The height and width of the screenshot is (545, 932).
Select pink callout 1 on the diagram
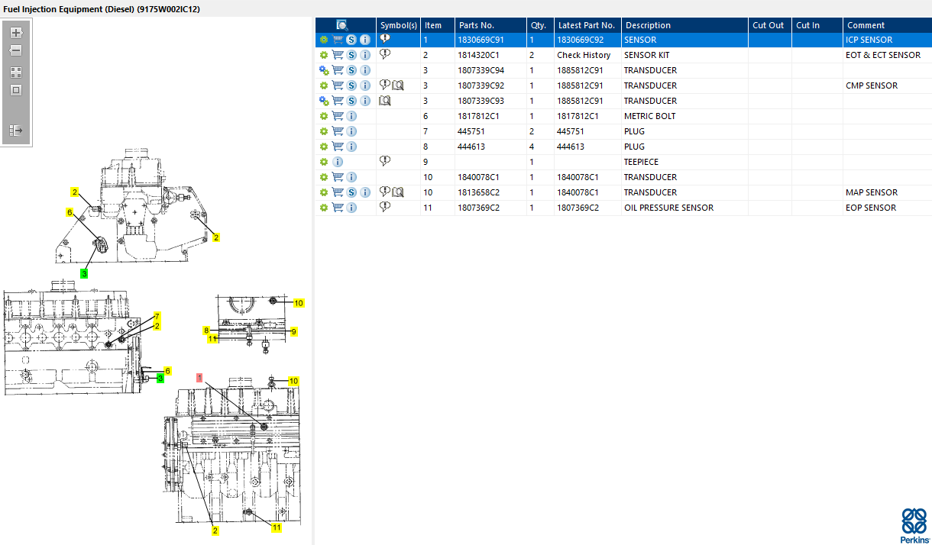click(x=199, y=377)
